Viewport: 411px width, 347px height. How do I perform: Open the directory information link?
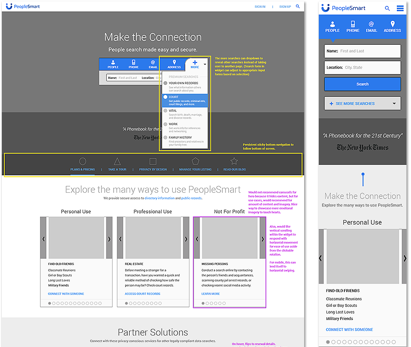click(x=159, y=198)
